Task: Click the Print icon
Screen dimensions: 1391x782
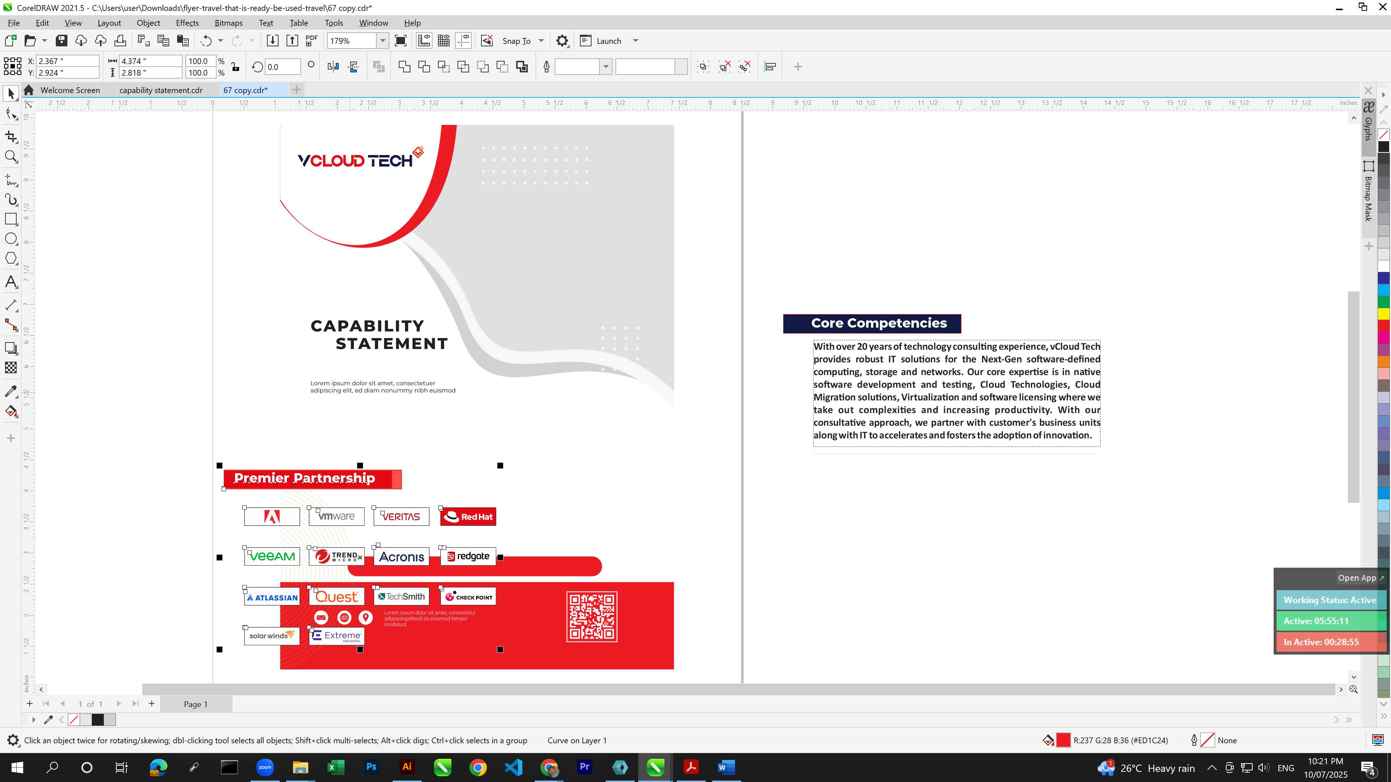Action: [x=120, y=41]
